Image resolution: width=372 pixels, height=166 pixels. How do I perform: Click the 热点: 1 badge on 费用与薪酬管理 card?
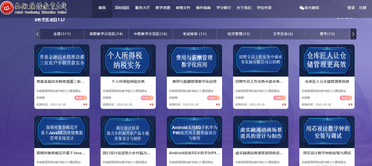tap(214, 98)
